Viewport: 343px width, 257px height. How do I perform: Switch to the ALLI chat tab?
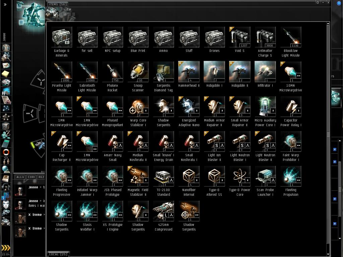pyautogui.click(x=20, y=177)
